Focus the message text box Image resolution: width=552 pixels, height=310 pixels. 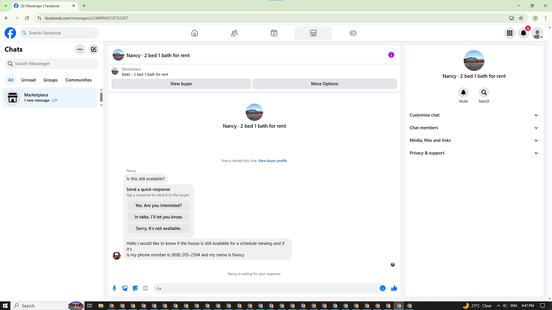point(266,288)
